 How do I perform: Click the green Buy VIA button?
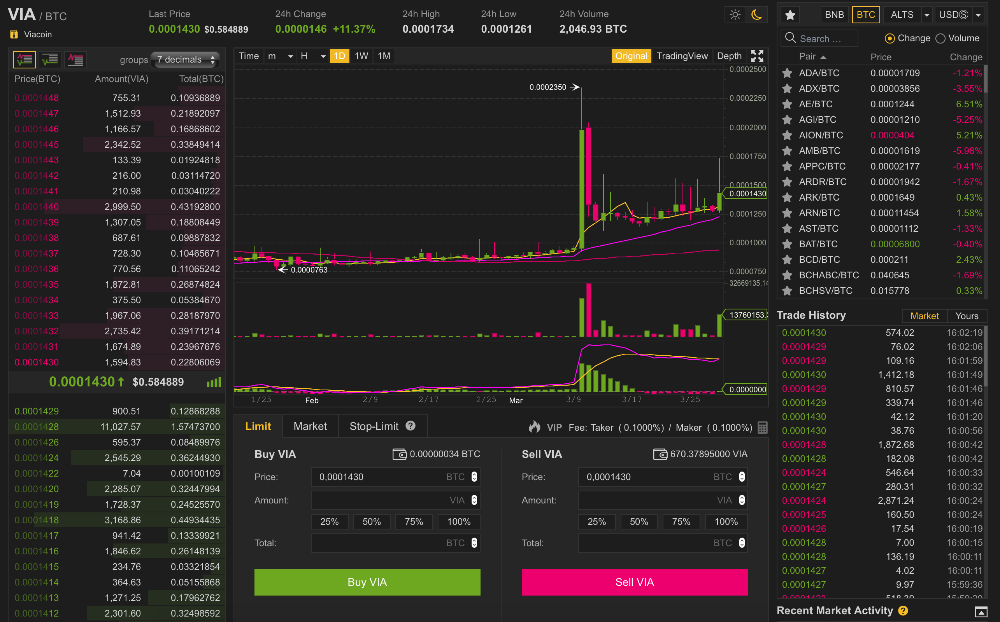tap(367, 582)
